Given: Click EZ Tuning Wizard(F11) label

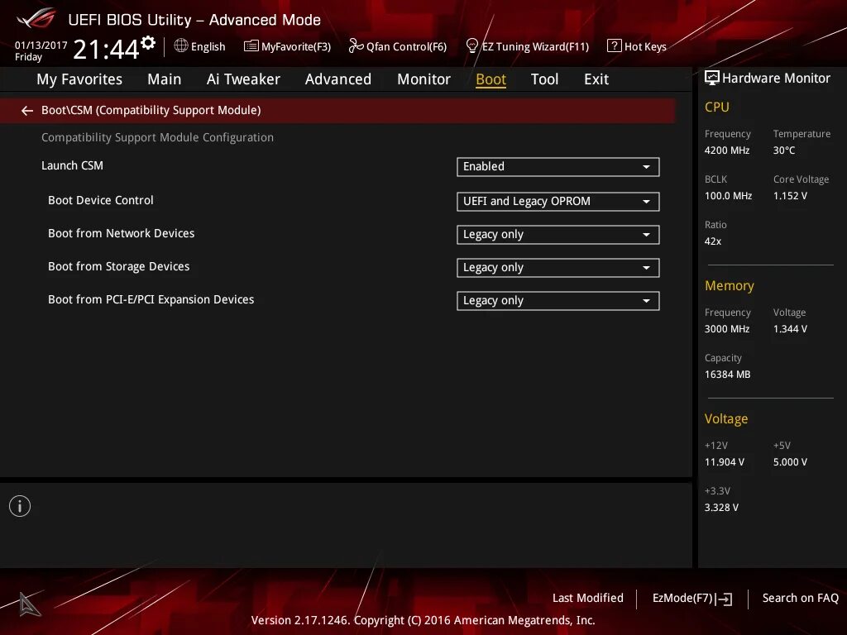Looking at the screenshot, I should pyautogui.click(x=535, y=47).
